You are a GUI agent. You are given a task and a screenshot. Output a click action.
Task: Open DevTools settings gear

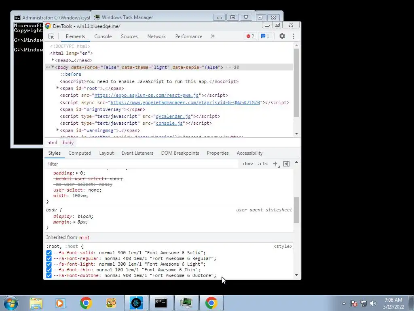point(282,36)
